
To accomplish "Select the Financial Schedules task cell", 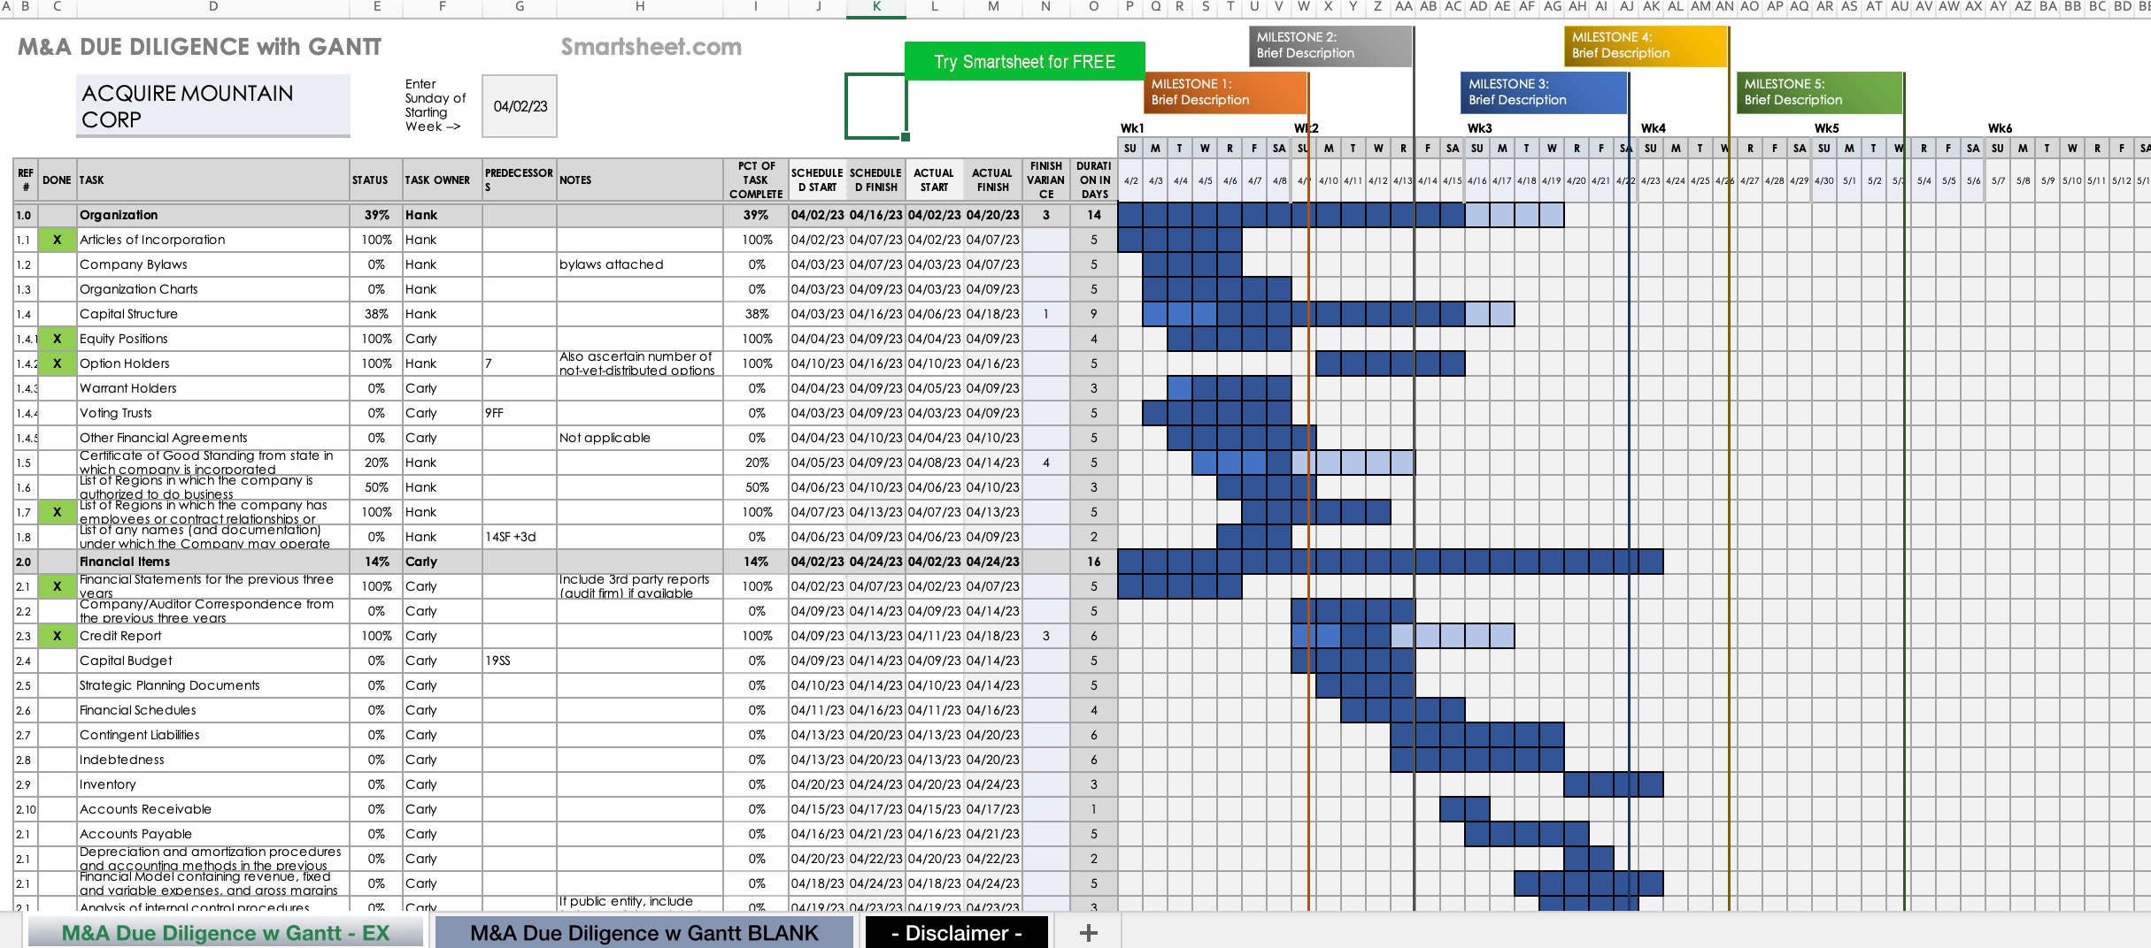I will 213,710.
